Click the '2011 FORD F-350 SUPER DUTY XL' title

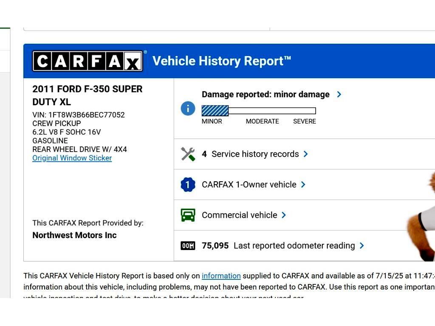[x=88, y=96]
